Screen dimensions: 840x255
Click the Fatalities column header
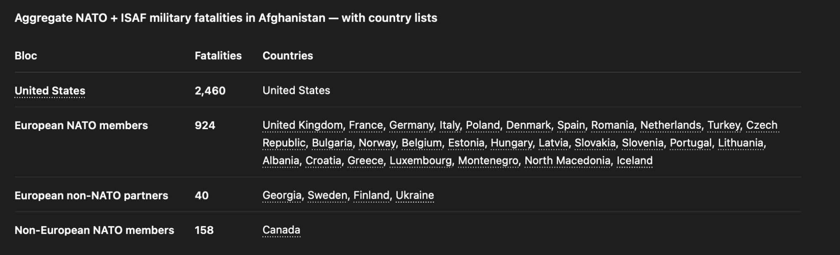pos(218,56)
